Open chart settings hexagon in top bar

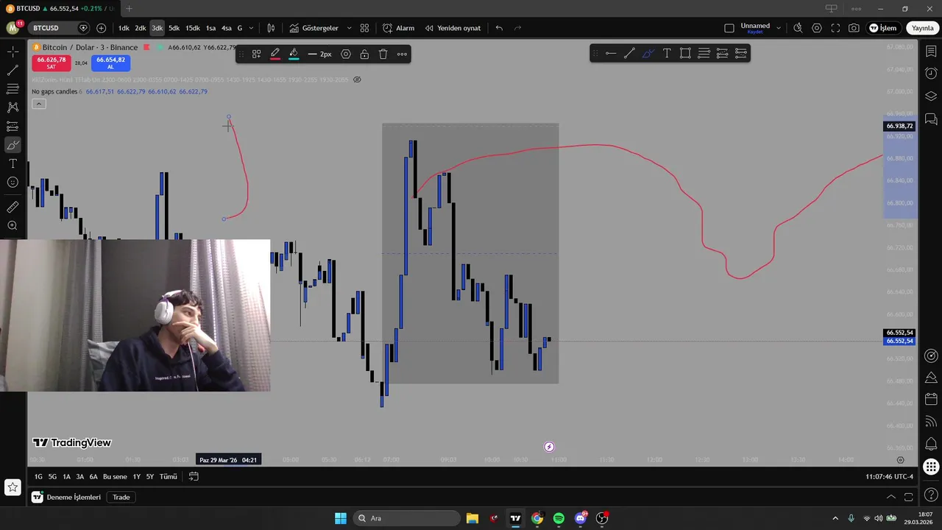[x=817, y=28]
